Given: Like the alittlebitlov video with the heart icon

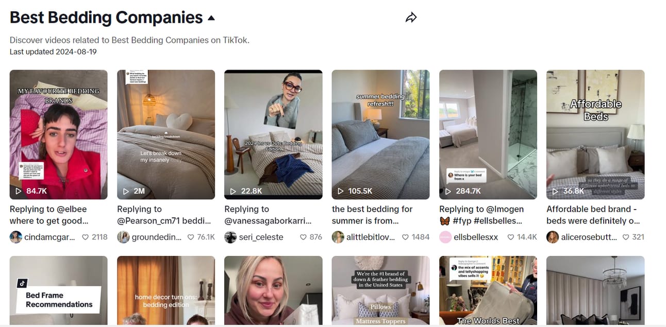Looking at the screenshot, I should point(405,237).
